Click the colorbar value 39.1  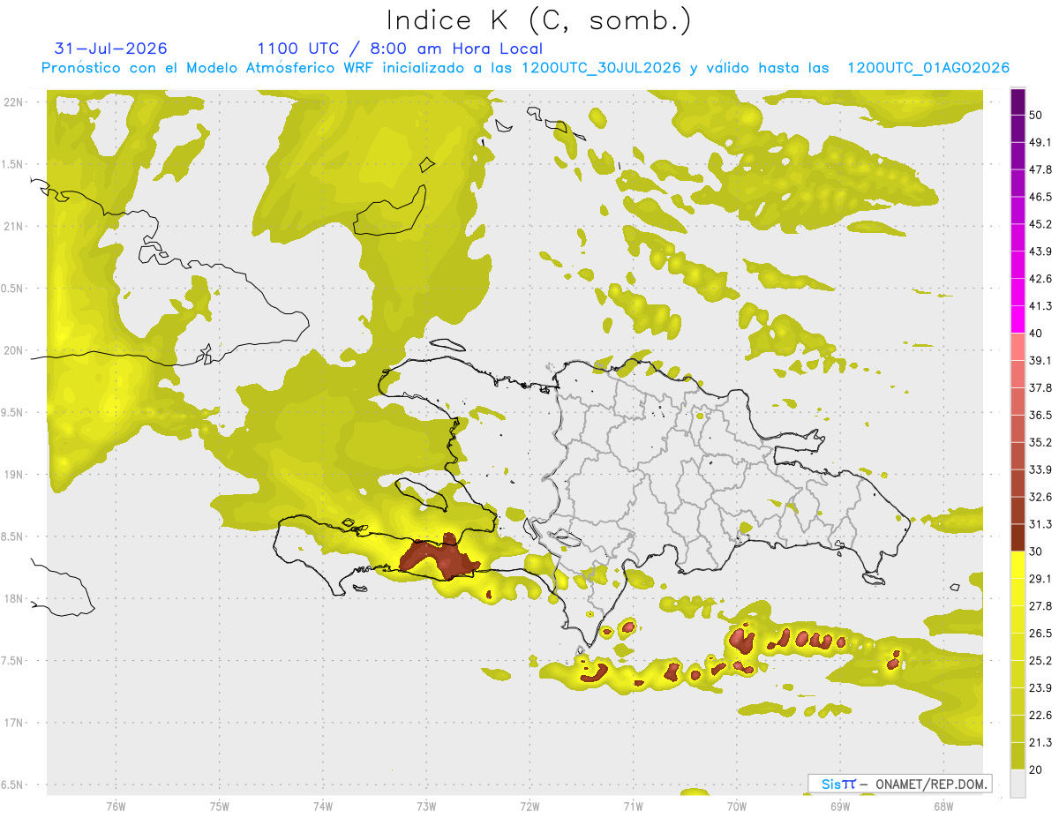[1040, 360]
